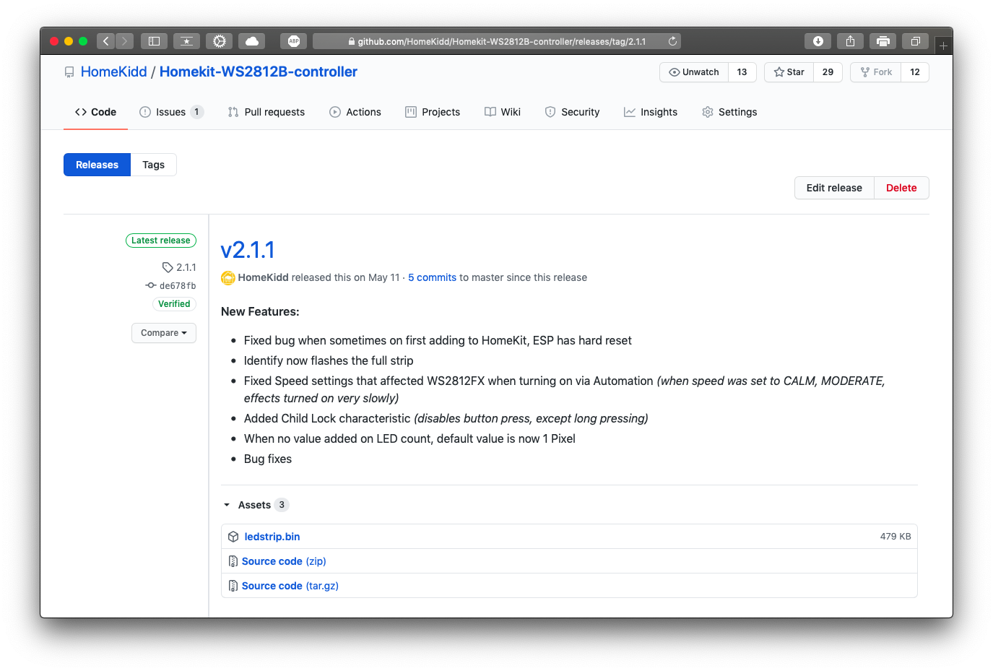Open the Compare dropdown
The image size is (993, 671).
coord(164,333)
